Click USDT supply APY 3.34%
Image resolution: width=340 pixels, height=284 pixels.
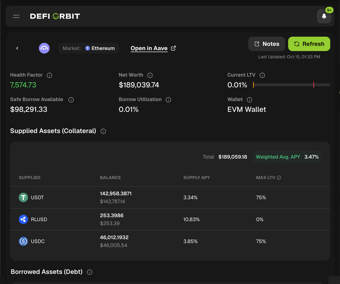[x=190, y=198]
